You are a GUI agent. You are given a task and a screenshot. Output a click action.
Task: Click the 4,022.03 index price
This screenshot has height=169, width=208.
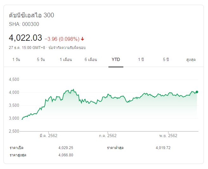(26, 38)
